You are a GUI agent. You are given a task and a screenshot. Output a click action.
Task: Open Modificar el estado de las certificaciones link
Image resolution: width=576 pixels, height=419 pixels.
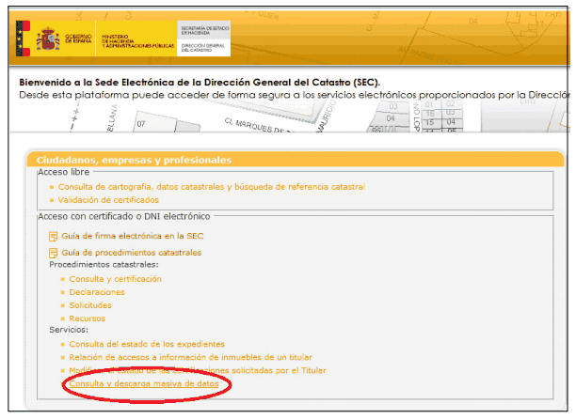click(198, 370)
